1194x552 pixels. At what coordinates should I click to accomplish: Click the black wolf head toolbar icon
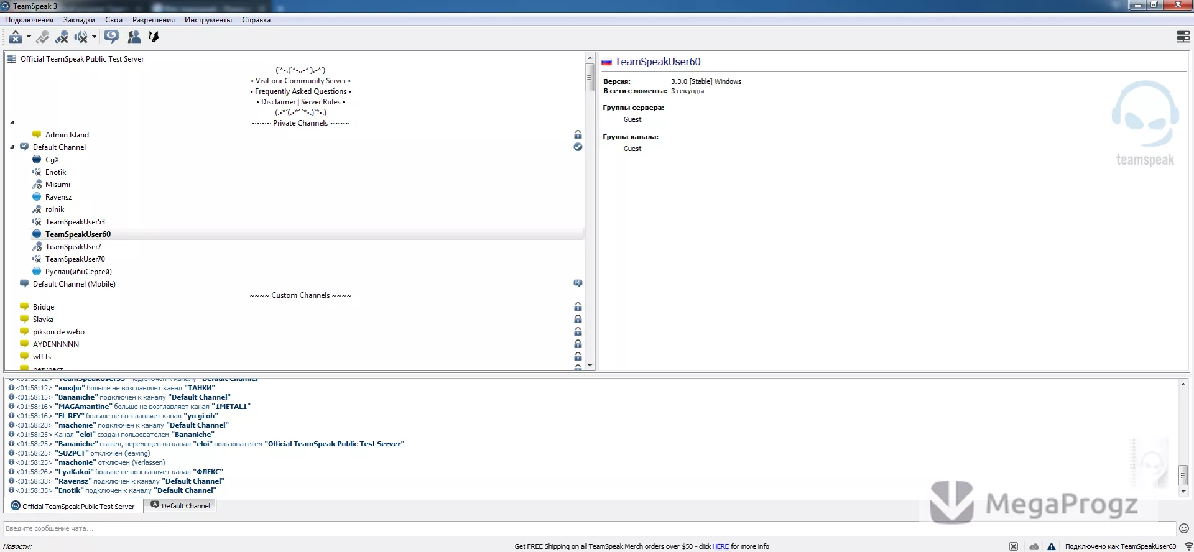154,37
